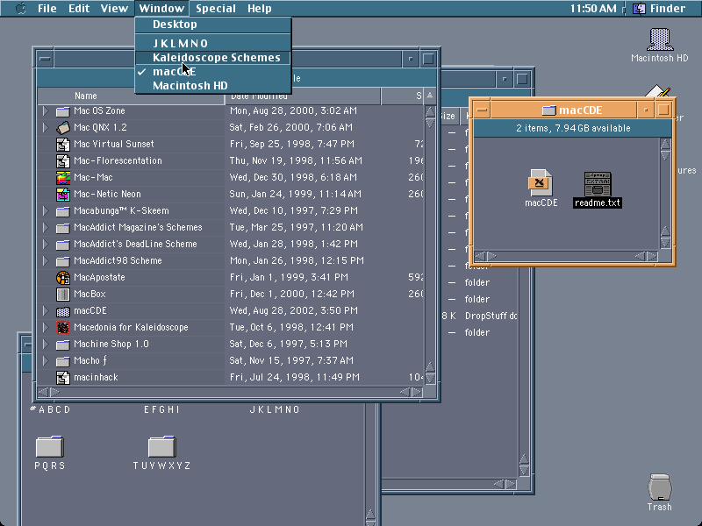This screenshot has height=526, width=702.
Task: Close the open Window menu via its title
Action: coord(161,8)
